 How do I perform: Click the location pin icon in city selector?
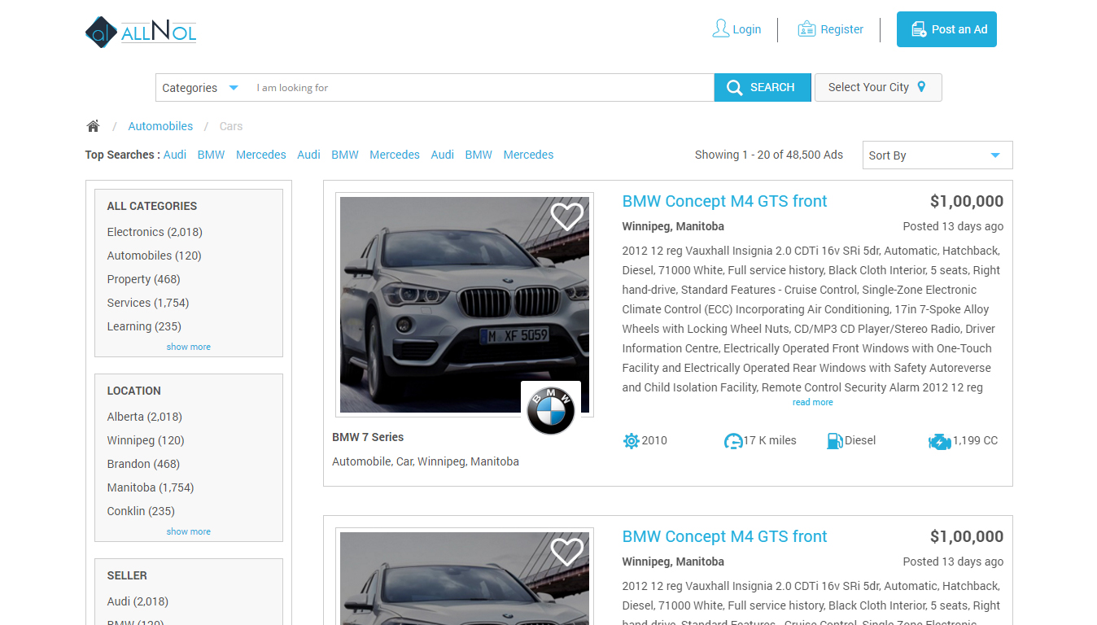(x=921, y=87)
